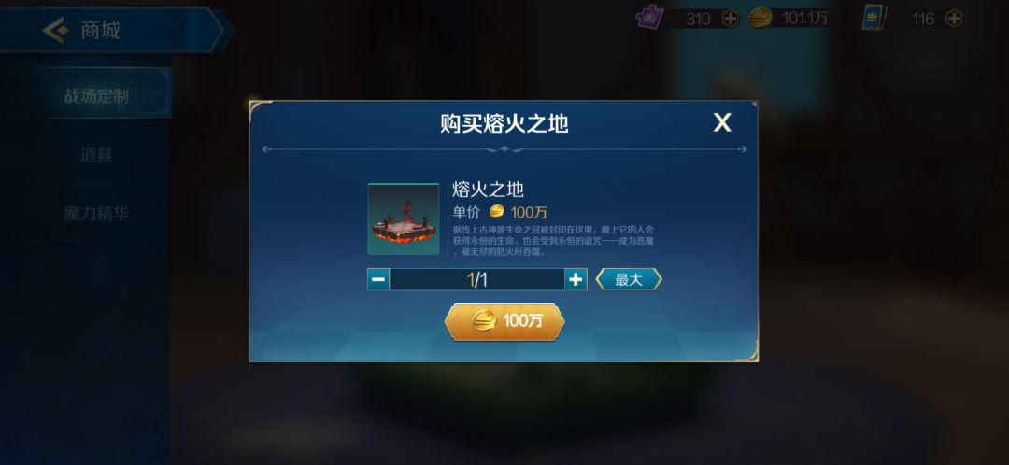Tap the coin icon beside 单价 100万
Image resolution: width=1009 pixels, height=465 pixels.
496,211
